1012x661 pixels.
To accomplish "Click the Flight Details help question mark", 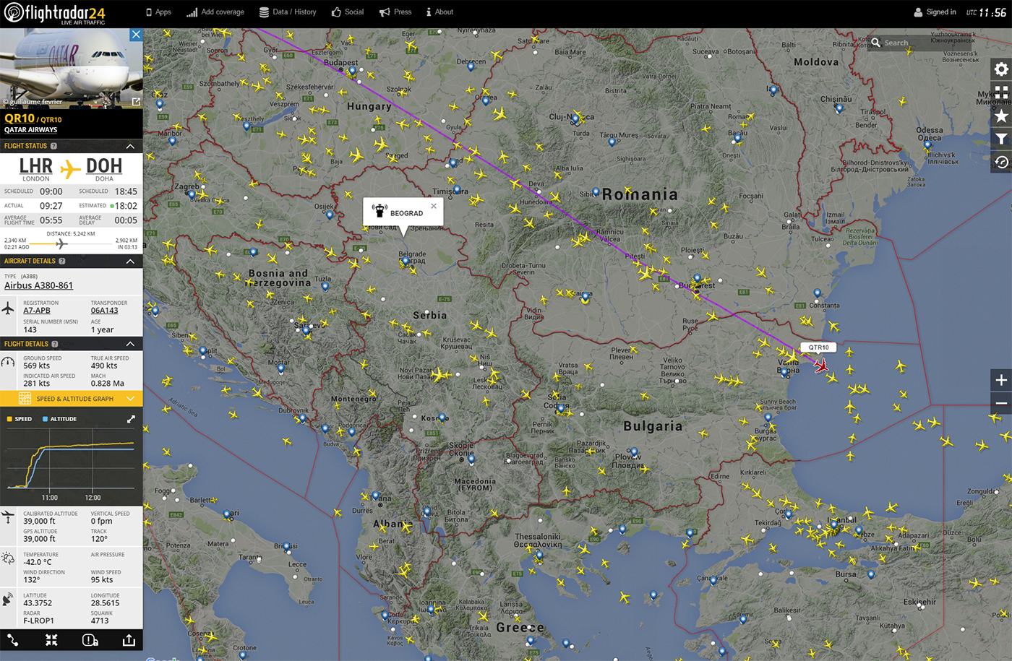I will [x=54, y=344].
